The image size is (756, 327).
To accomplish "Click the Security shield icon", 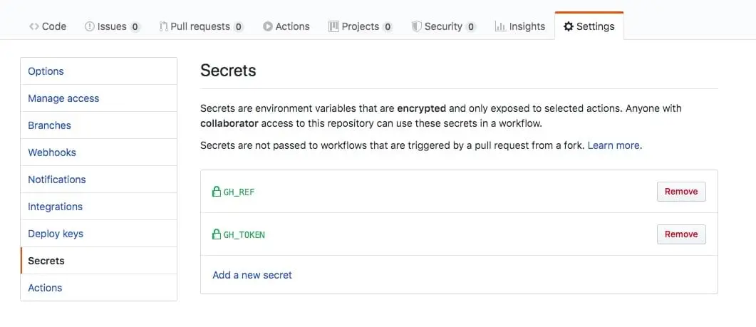I will [416, 26].
